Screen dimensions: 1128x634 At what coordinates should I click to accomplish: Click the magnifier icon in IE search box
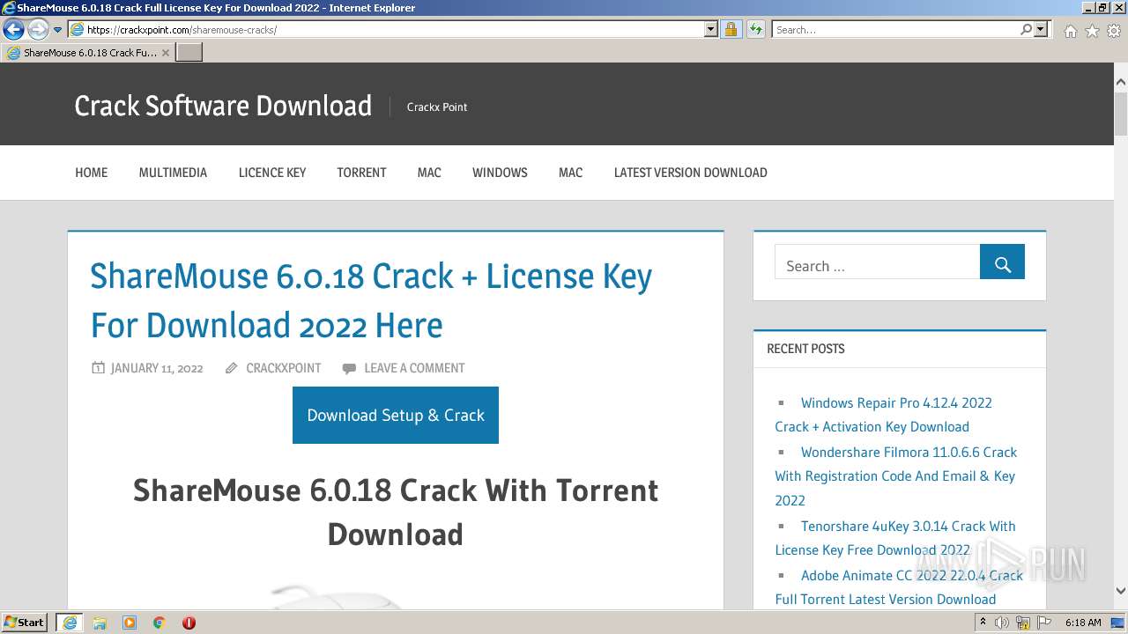pyautogui.click(x=1026, y=30)
